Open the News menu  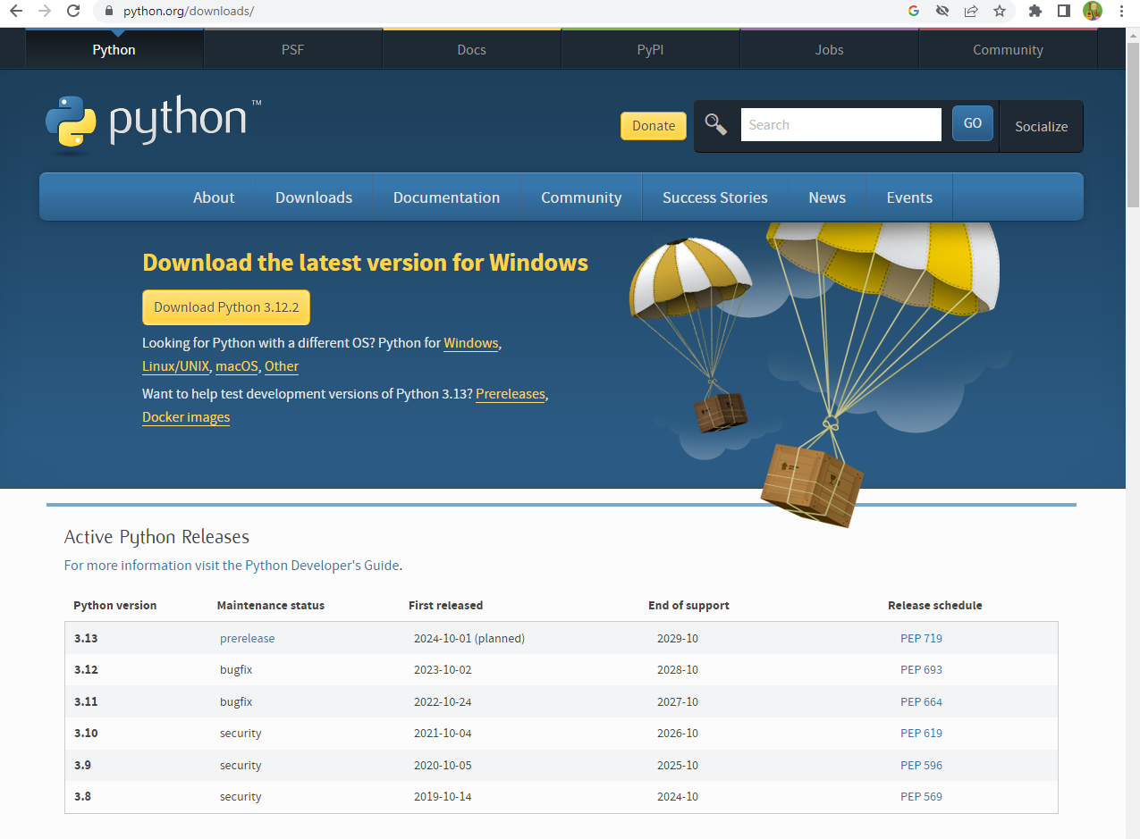click(827, 197)
